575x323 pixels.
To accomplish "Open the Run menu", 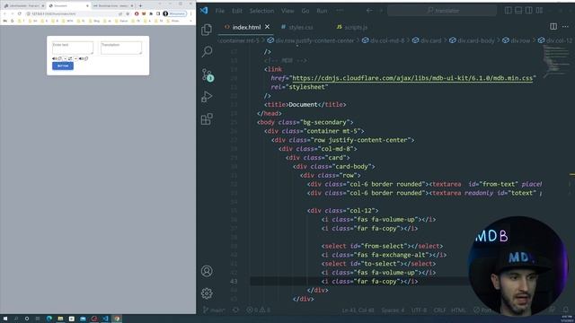I will coord(322,11).
